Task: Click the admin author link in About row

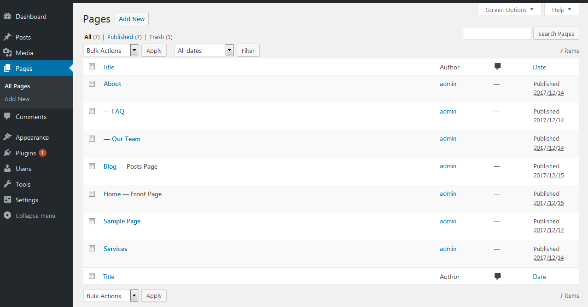Action: [448, 84]
